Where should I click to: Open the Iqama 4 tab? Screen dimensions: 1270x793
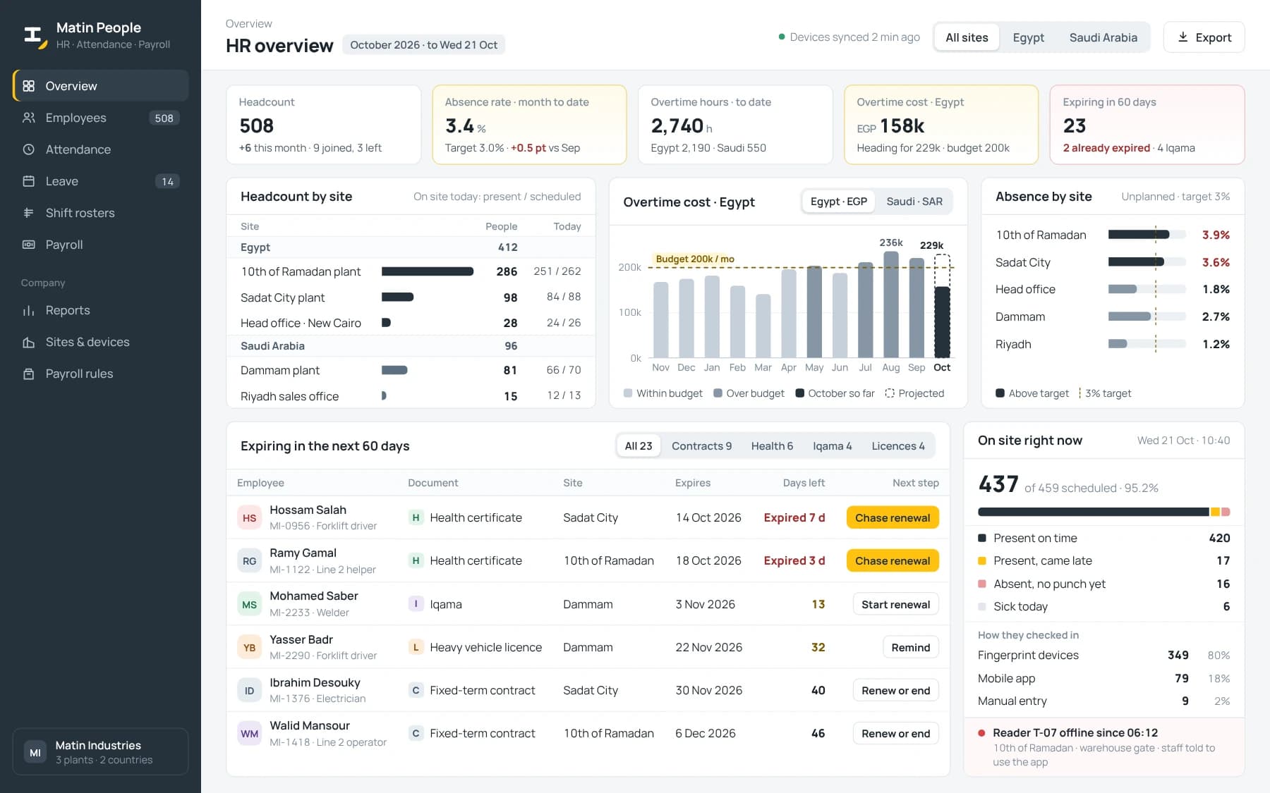coord(832,446)
